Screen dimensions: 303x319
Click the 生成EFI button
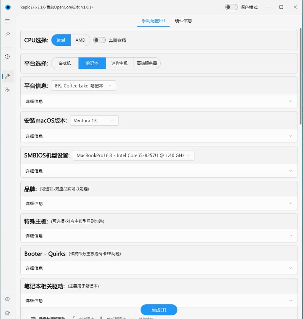click(159, 310)
